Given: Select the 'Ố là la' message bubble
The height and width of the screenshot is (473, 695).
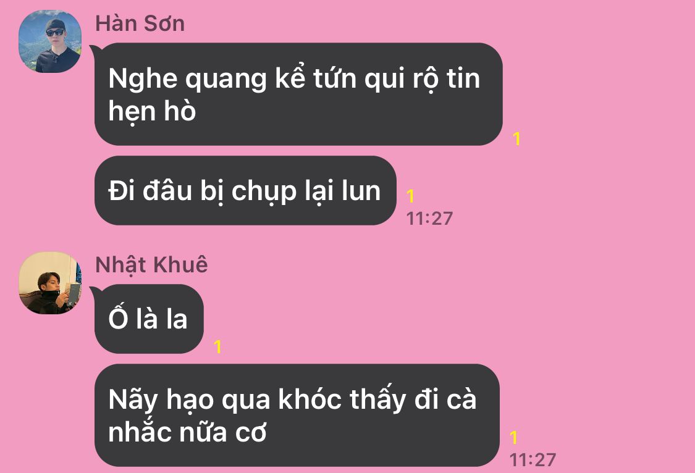Looking at the screenshot, I should point(149,319).
